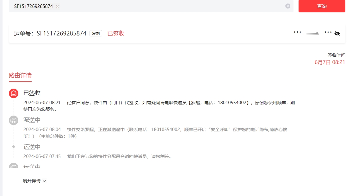Switch to the 路由详情 tab
Screen dimensions: 352x196
[20, 75]
